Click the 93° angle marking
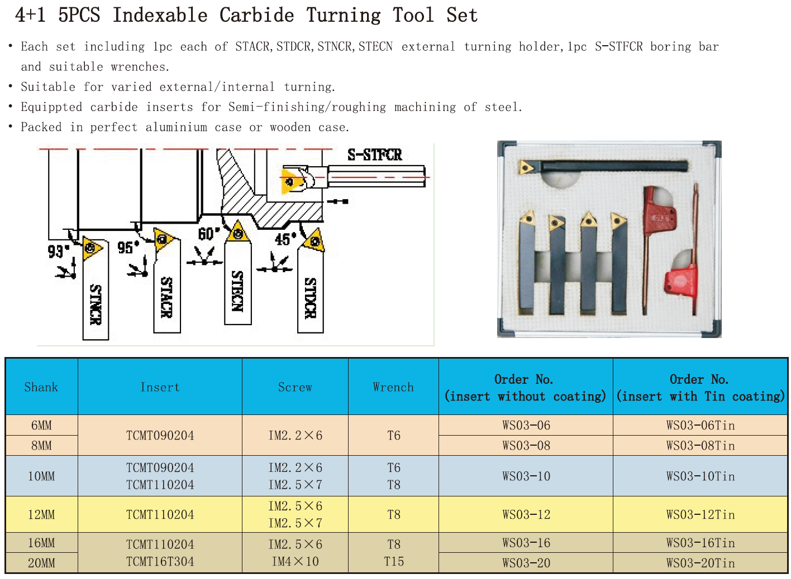The width and height of the screenshot is (791, 579). [59, 252]
